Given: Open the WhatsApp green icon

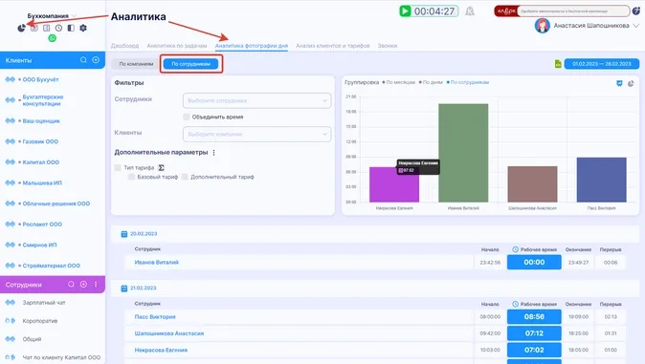Looking at the screenshot, I should [53, 38].
